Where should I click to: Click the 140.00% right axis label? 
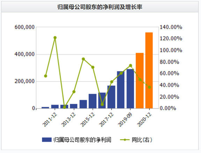(171, 27)
